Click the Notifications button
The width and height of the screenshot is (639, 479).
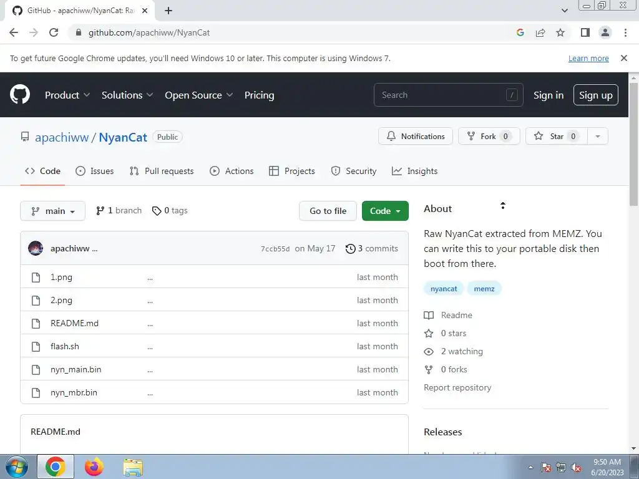[415, 137]
